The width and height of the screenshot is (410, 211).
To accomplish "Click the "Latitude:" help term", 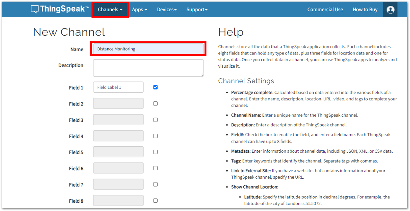I will (253, 197).
